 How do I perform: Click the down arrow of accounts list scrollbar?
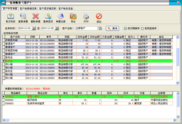point(178,83)
